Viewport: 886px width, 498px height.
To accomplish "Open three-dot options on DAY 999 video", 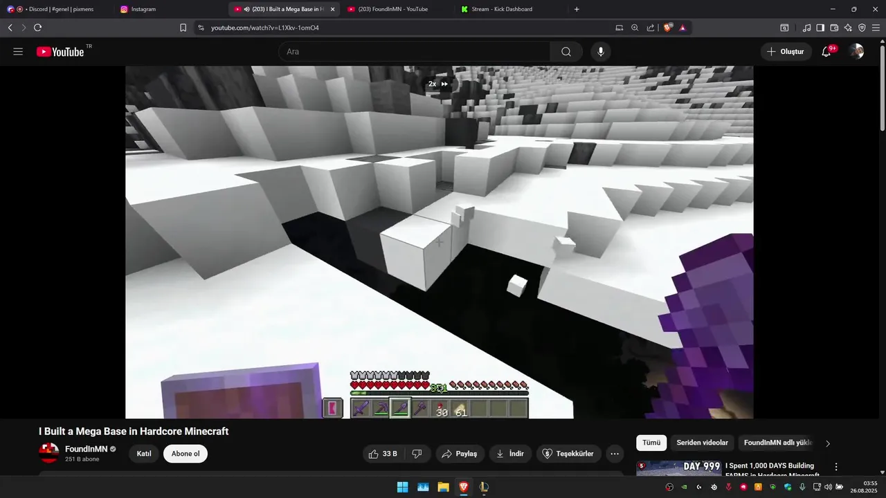I will click(x=836, y=467).
